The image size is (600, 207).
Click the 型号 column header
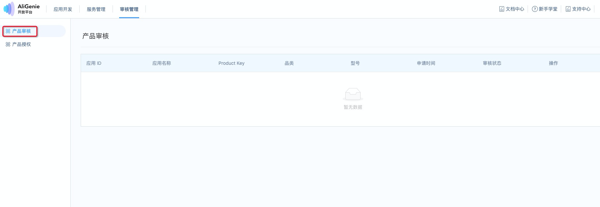point(355,63)
